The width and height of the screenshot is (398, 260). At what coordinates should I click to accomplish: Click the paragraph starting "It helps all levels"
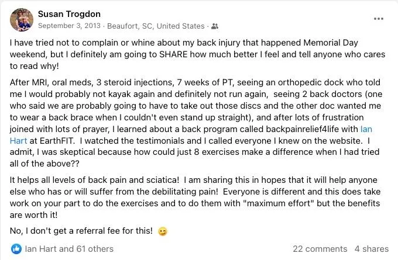click(x=195, y=197)
